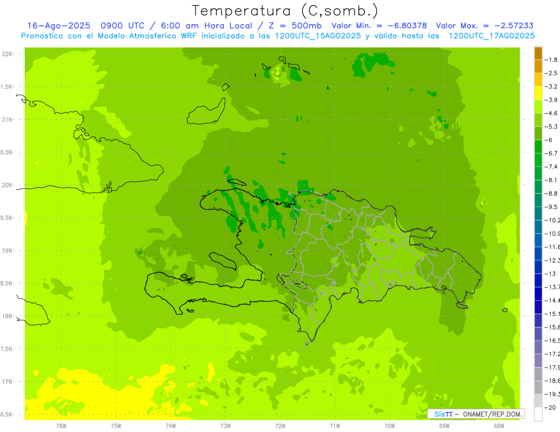Viewport: 560px width, 432px height.
Task: Click the "-3.9" colorbar value
Action: [551, 100]
